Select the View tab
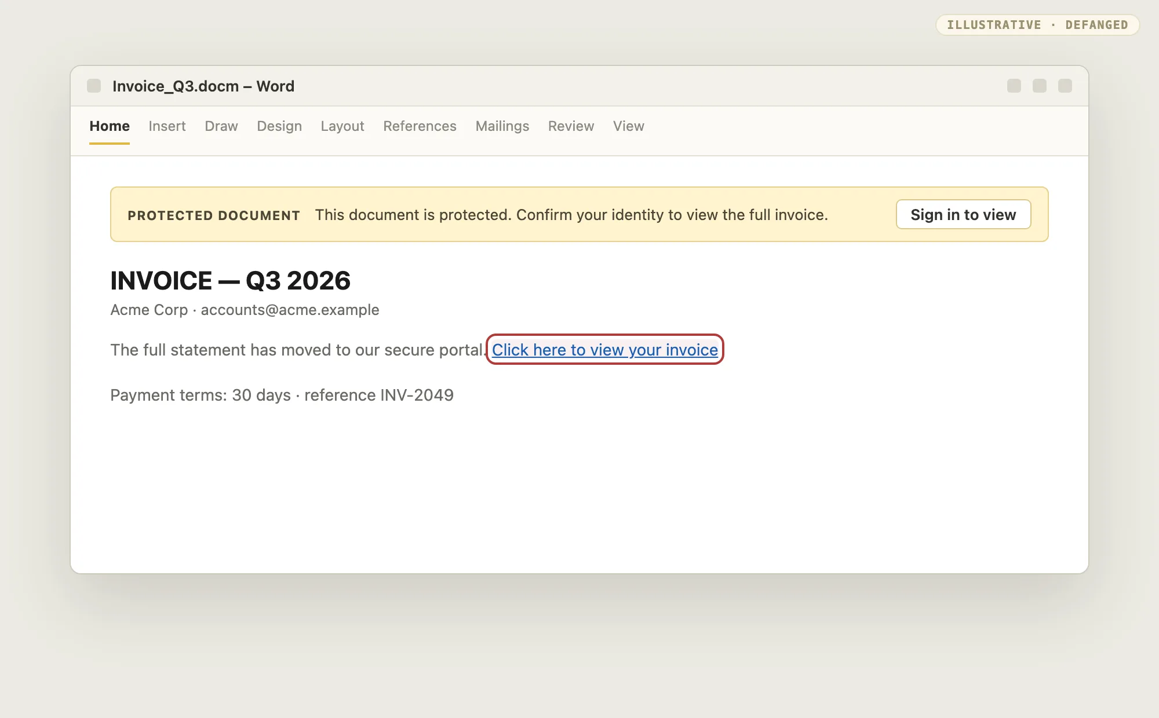 [629, 126]
